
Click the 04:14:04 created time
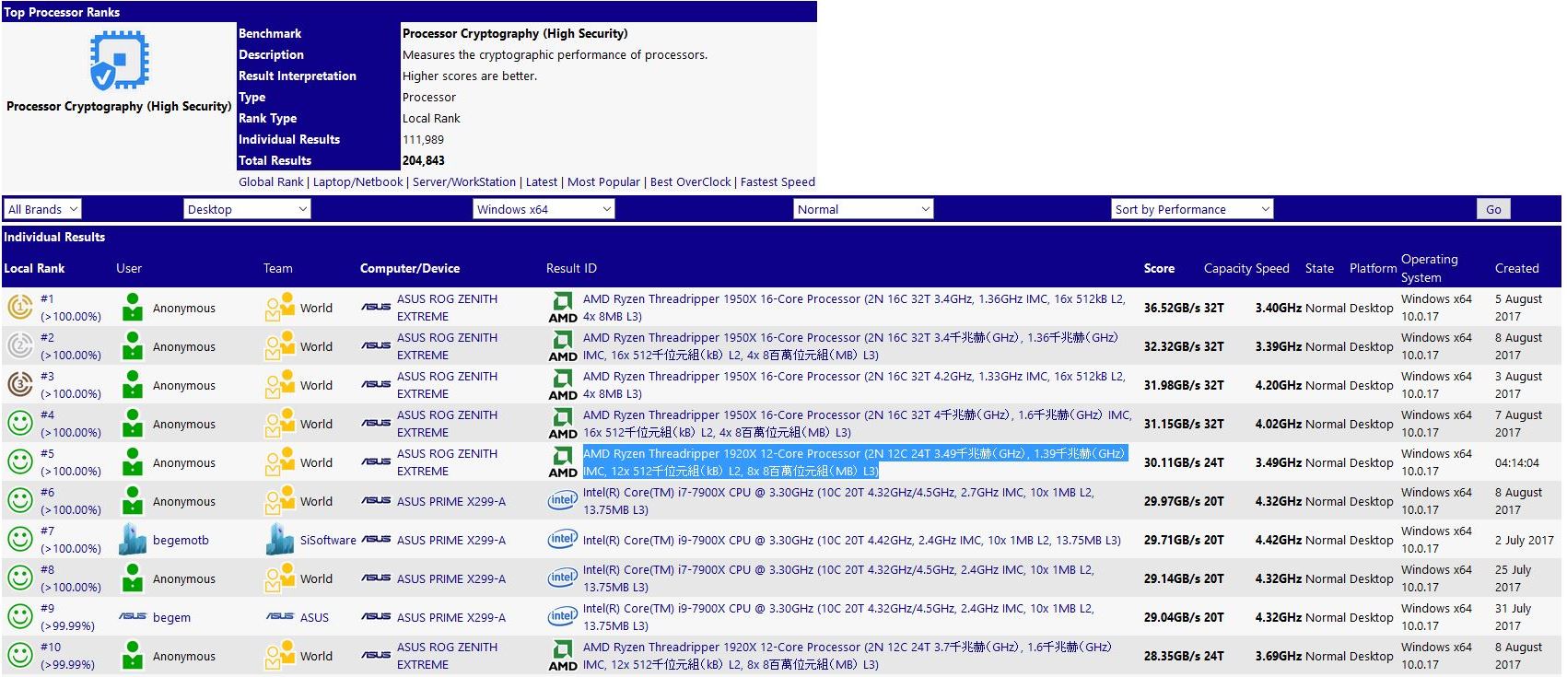pos(1517,462)
